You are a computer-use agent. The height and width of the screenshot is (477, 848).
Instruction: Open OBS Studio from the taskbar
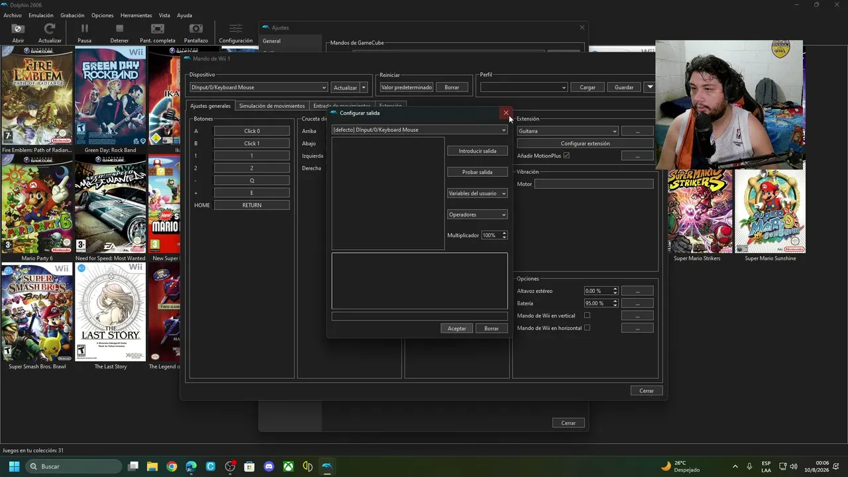click(230, 466)
